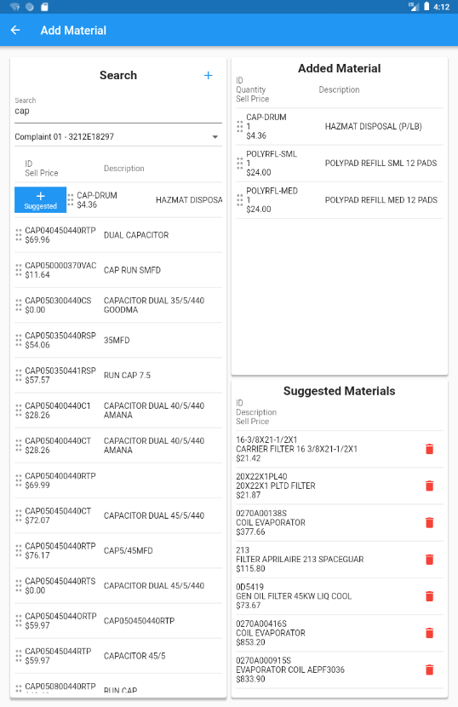The image size is (458, 707).
Task: Click drag handle for CAP050000370VAC row
Action: (x=19, y=270)
